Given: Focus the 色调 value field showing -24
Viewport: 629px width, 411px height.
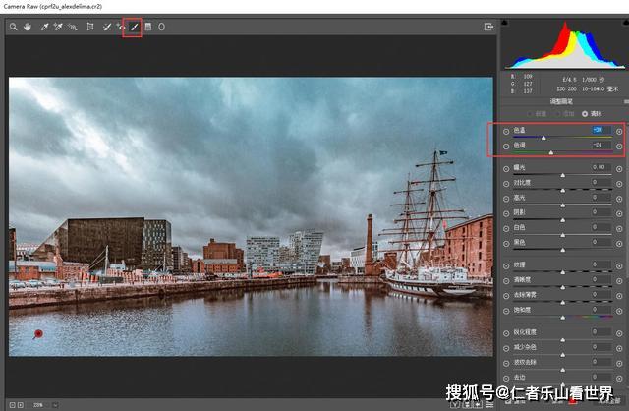Looking at the screenshot, I should click(600, 145).
